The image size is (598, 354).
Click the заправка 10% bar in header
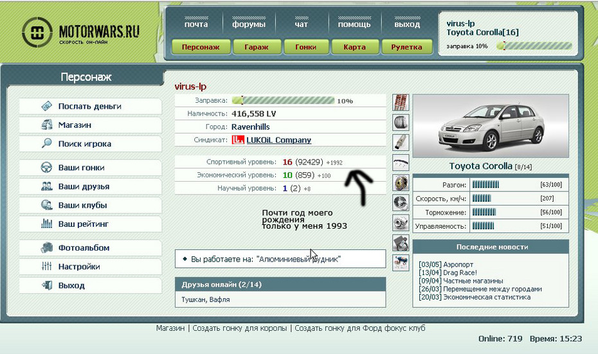(x=534, y=46)
